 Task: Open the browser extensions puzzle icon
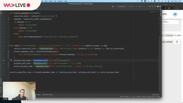pyautogui.click(x=169, y=8)
